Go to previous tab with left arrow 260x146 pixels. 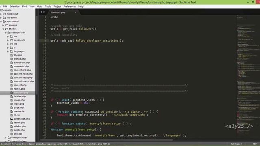coord(41,12)
